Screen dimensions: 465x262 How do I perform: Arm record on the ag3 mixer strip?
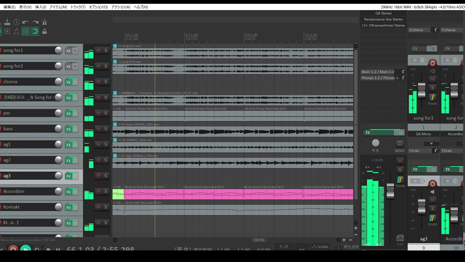point(432,184)
